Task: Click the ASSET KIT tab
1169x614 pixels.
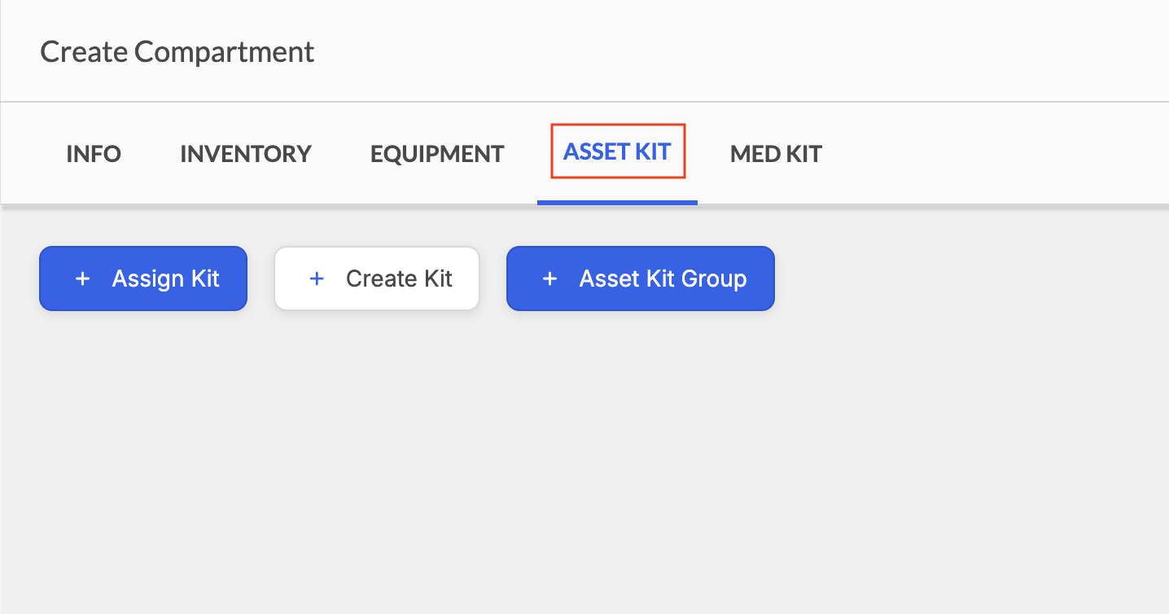Action: (617, 151)
